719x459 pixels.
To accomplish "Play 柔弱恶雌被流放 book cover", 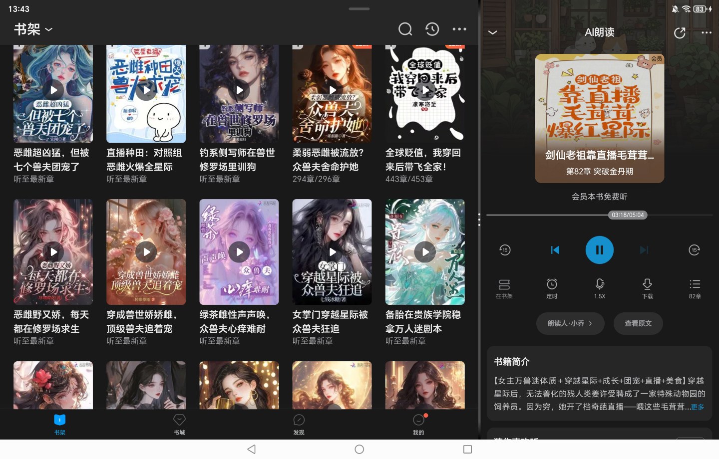I will 332,90.
